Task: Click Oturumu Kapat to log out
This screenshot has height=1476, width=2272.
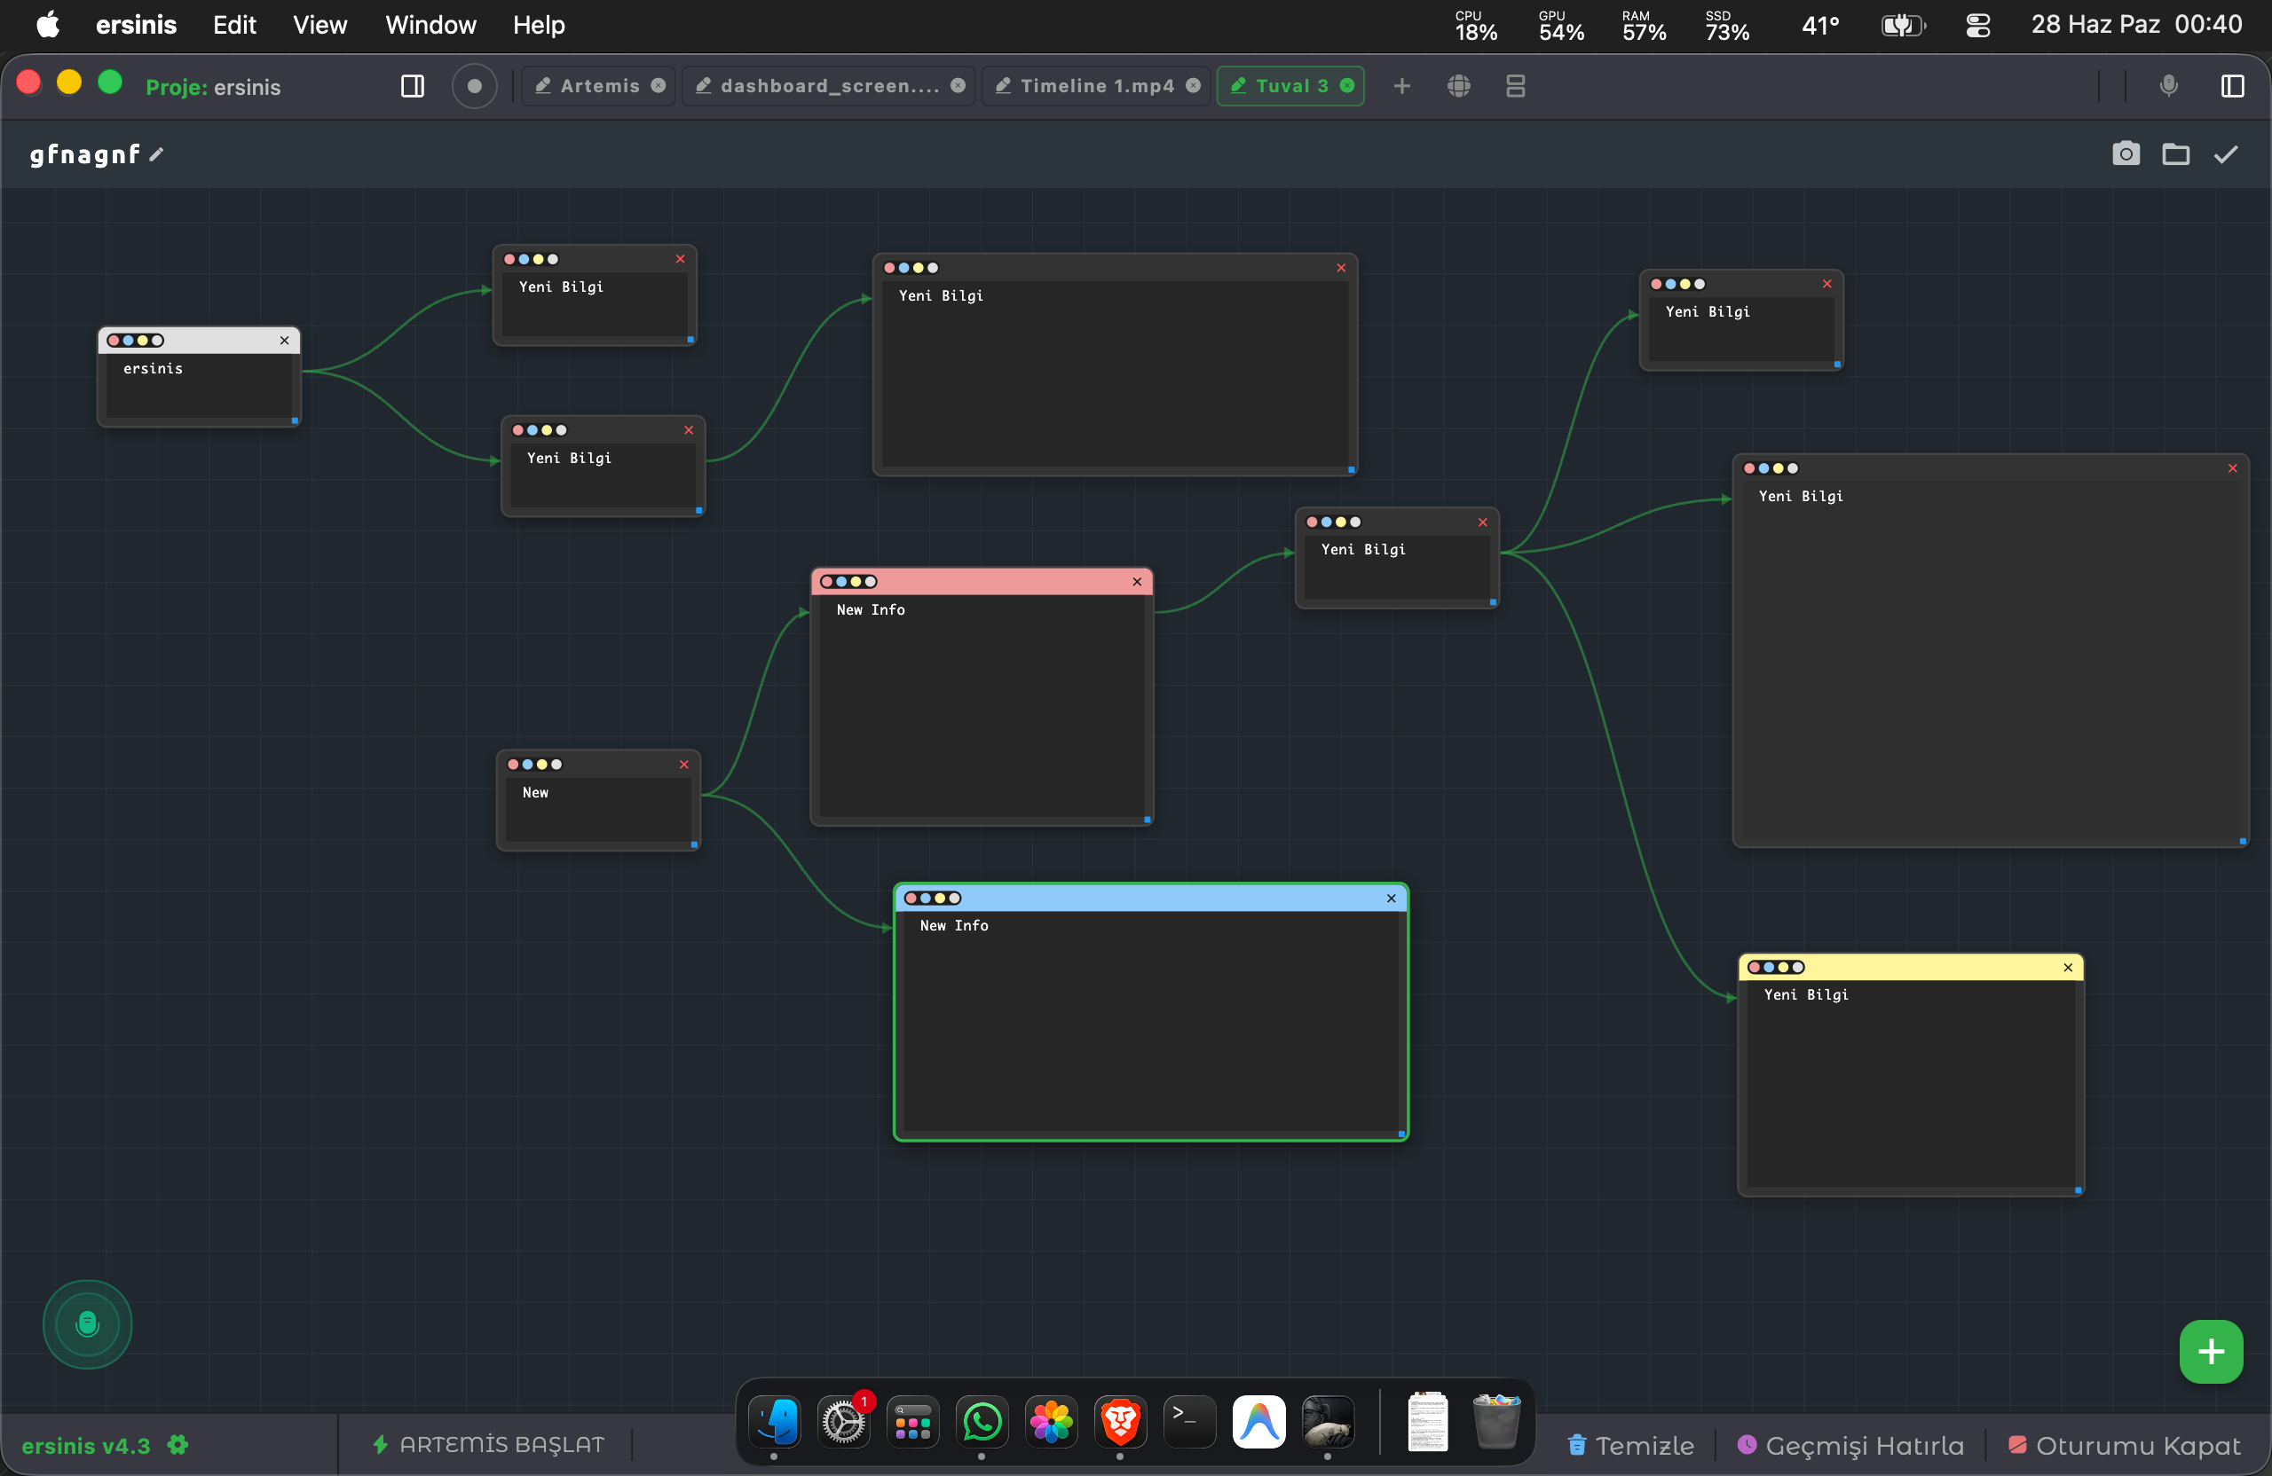Action: tap(2123, 1447)
